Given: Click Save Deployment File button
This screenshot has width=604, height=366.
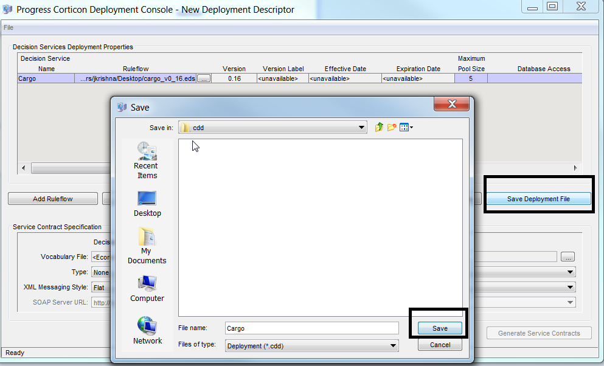Looking at the screenshot, I should (538, 199).
